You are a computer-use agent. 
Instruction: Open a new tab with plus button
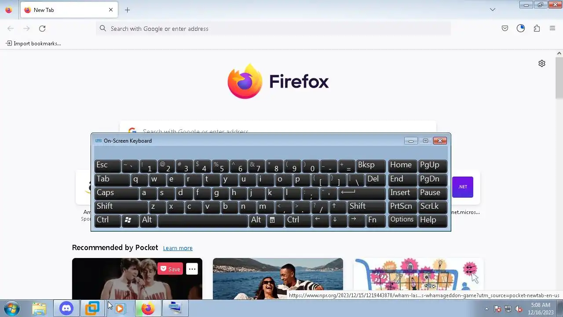[x=127, y=10]
